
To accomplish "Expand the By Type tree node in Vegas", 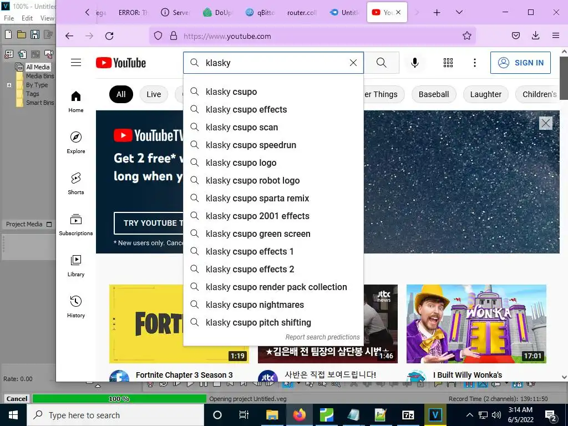I will pyautogui.click(x=9, y=85).
